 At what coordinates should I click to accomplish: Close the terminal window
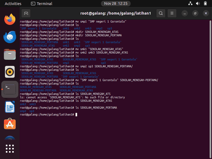[x=206, y=13]
